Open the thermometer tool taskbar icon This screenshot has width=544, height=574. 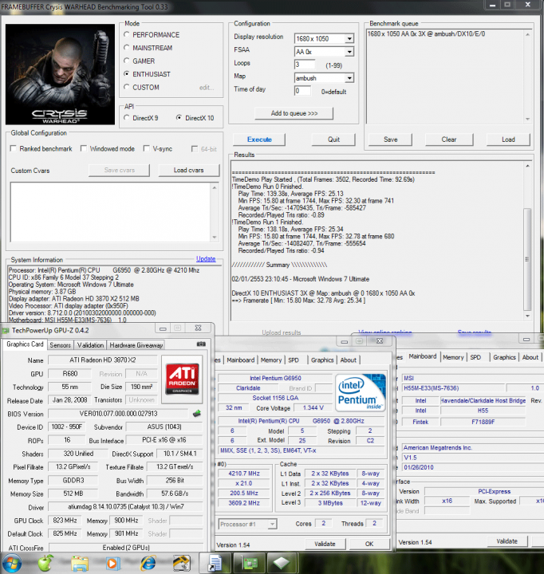[181, 564]
